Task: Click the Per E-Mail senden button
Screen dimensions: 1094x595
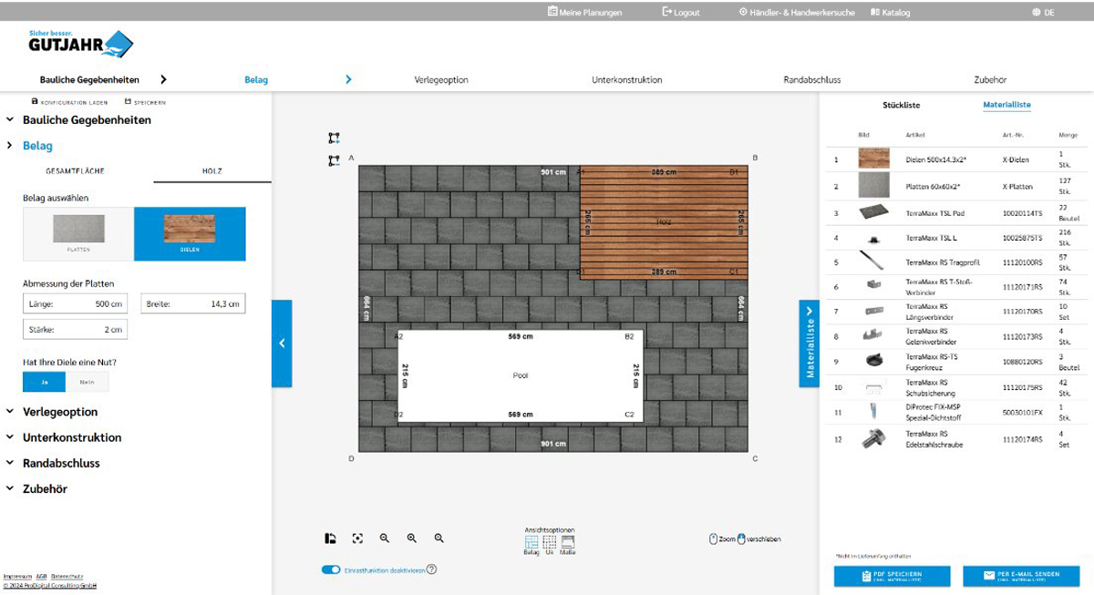Action: point(1021,576)
